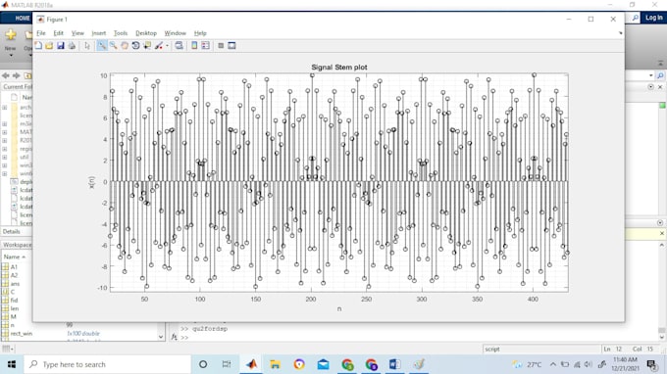Toggle the Insert Legend icon
The image size is (667, 374).
(205, 45)
